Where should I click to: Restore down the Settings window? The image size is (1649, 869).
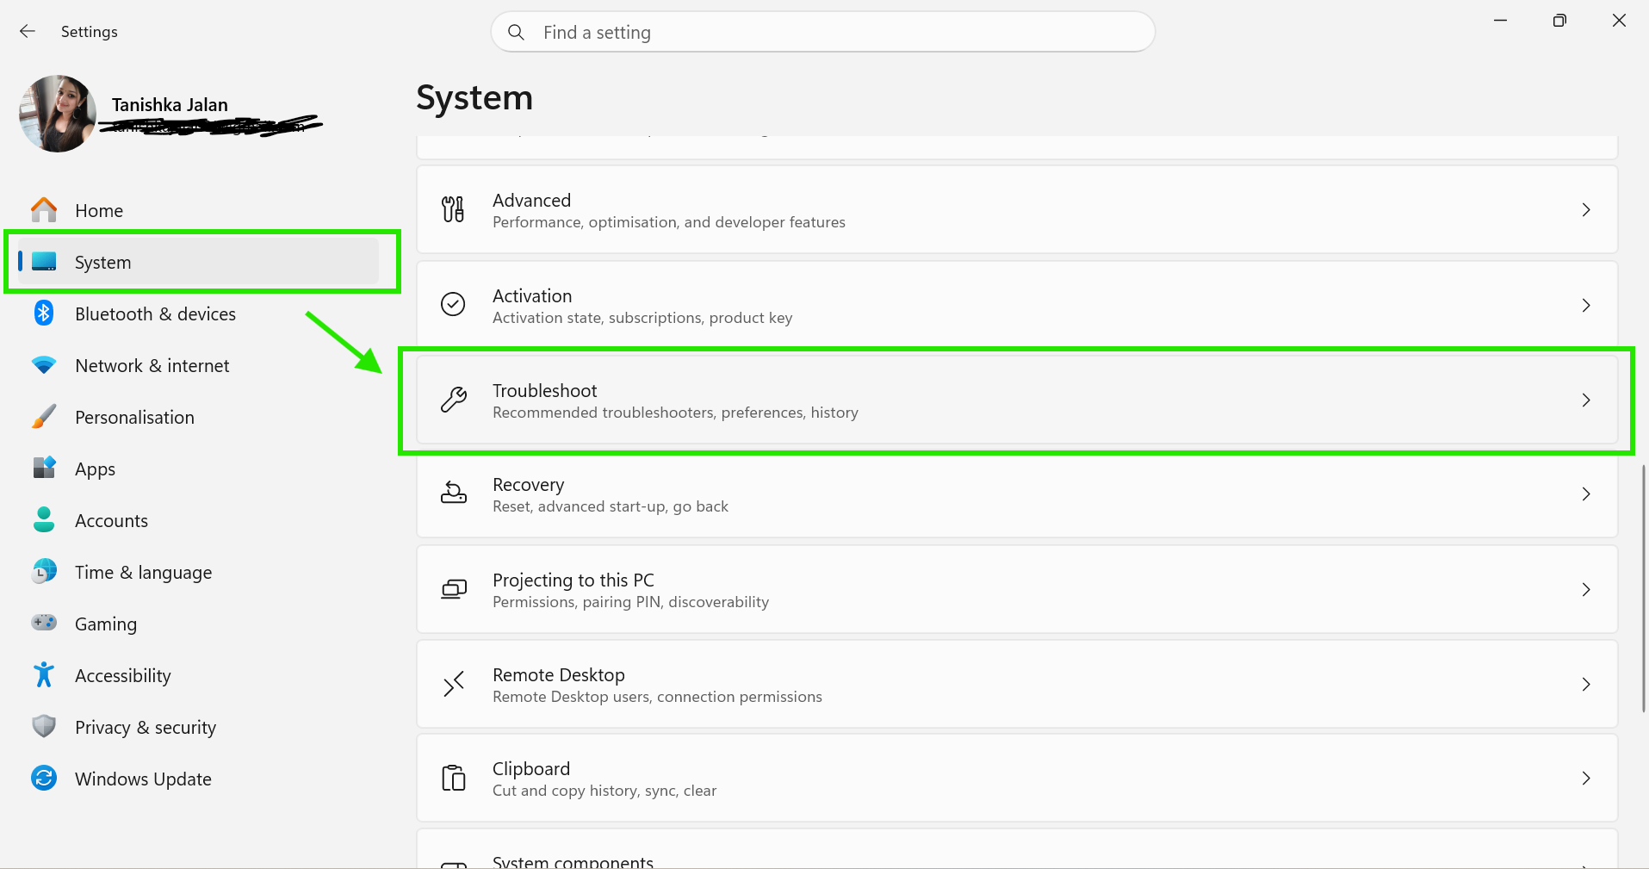1559,21
